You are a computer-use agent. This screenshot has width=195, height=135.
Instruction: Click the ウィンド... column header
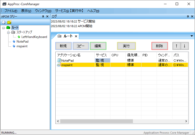click(x=164, y=55)
